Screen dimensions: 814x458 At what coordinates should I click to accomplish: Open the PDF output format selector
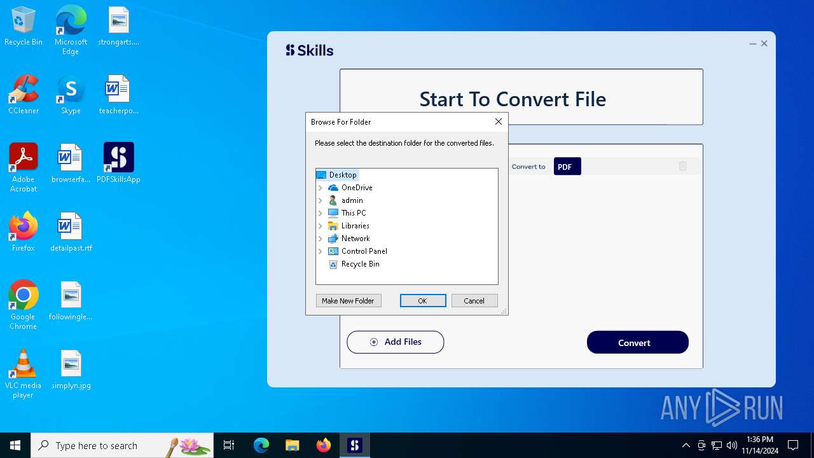click(x=567, y=167)
